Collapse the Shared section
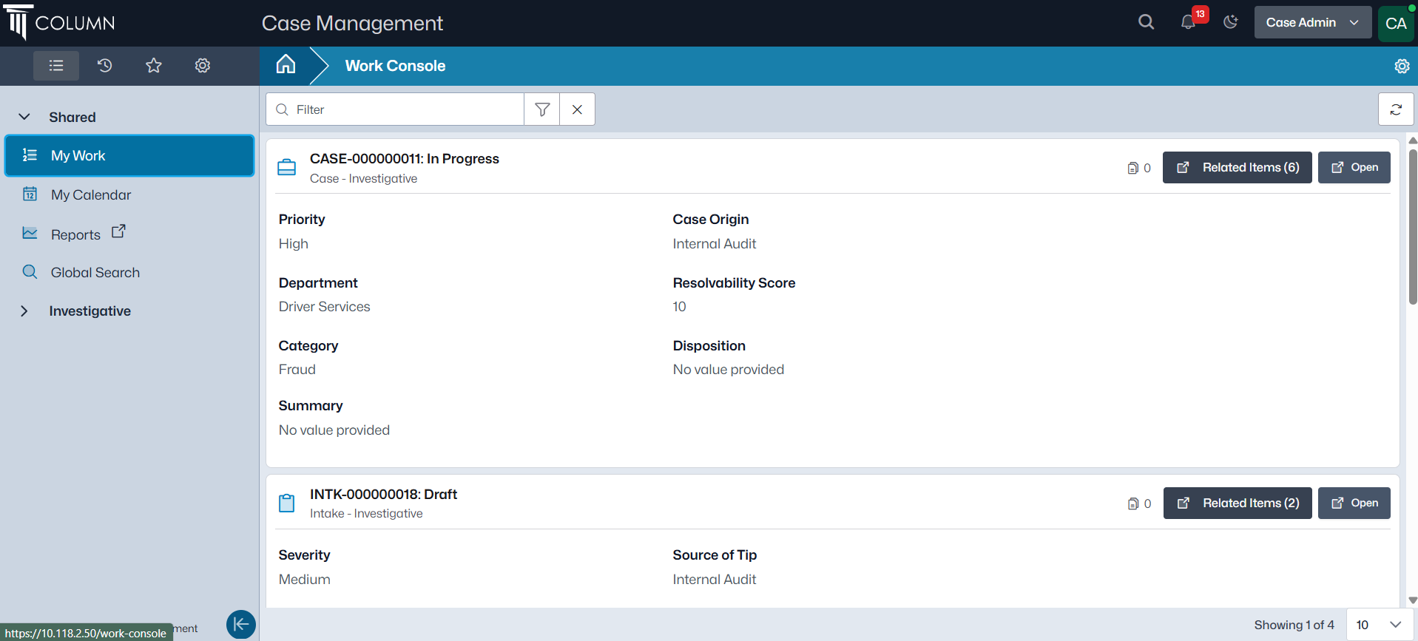 click(x=24, y=117)
